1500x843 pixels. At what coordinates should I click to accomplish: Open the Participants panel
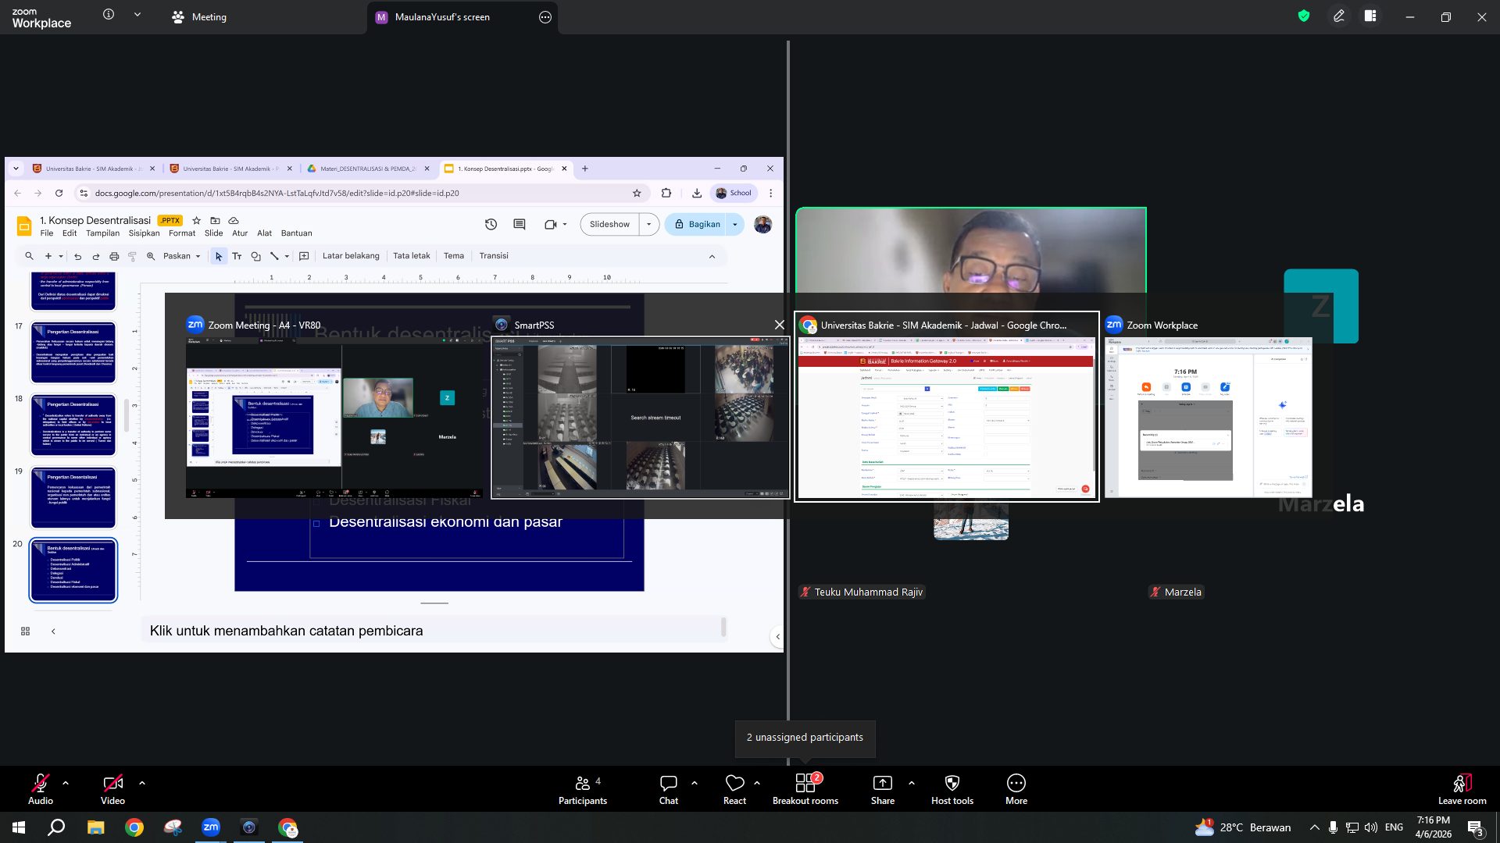click(583, 788)
